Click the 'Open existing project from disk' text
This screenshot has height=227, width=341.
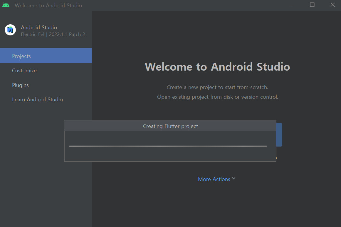(217, 97)
